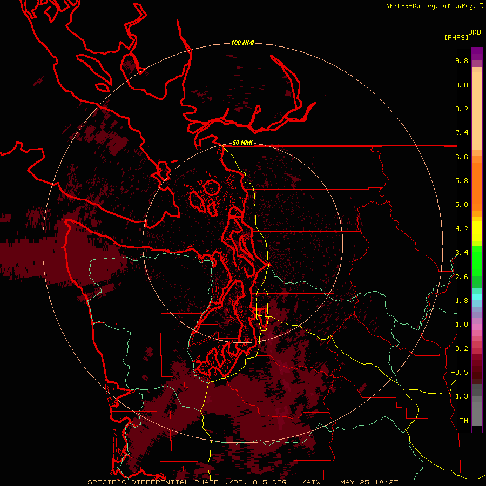
Task: Click the KDP product caption at the bottom
Action: [x=242, y=482]
